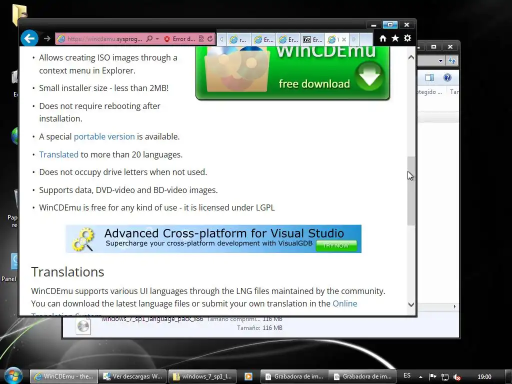Screen dimensions: 512x384
Task: Refresh the page with the reload icon
Action: pyautogui.click(x=210, y=39)
